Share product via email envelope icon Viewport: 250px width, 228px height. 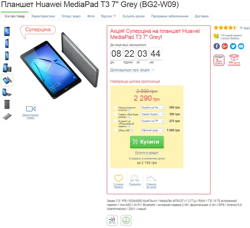pyautogui.click(x=241, y=46)
